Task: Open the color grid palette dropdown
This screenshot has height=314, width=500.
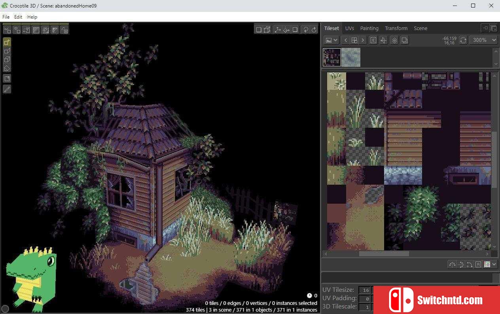Action: 490,265
